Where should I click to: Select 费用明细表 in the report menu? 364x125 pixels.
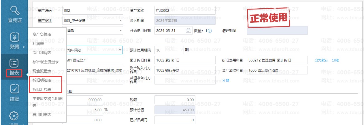coord(42,115)
